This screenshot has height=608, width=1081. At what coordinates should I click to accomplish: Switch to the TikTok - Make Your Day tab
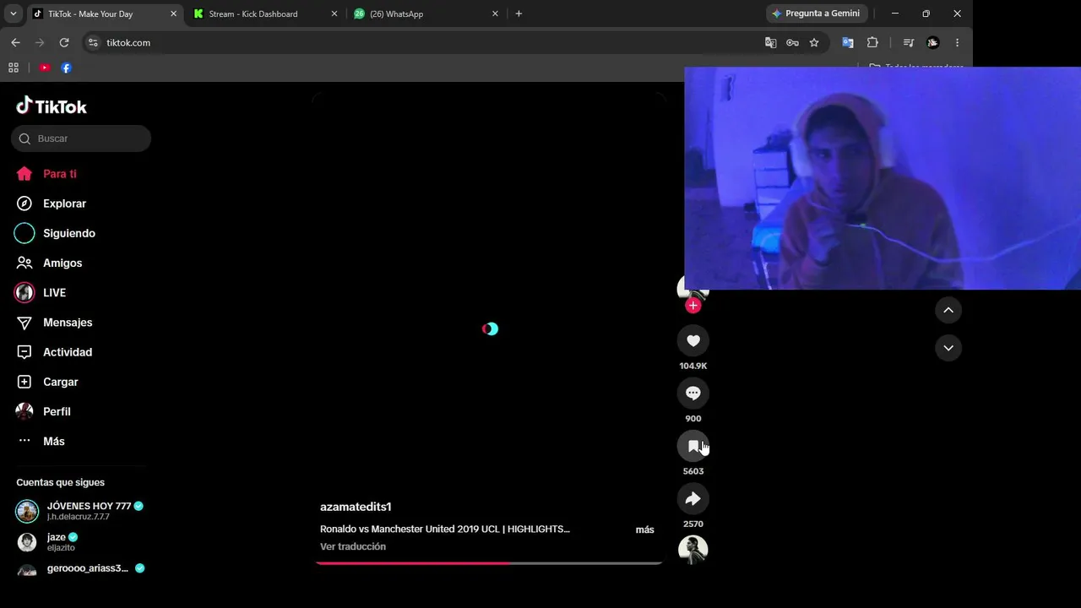(x=104, y=14)
